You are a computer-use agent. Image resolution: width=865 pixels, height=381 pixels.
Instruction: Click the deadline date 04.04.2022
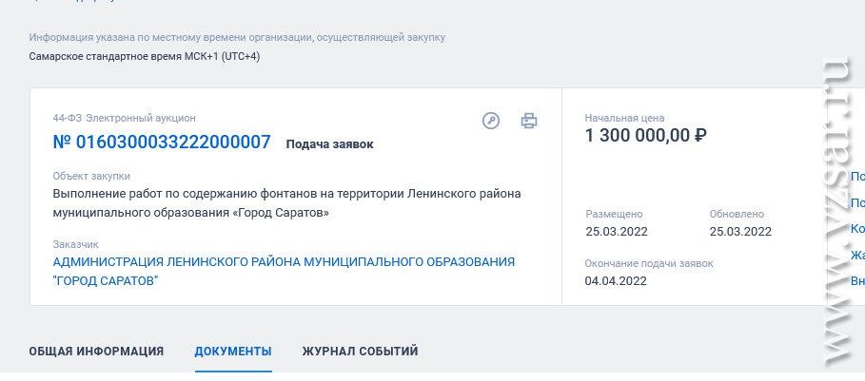pos(616,281)
